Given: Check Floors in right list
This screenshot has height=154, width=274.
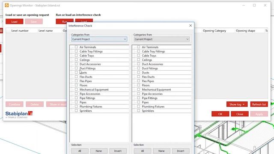Looking at the screenshot, I should coord(139,85).
